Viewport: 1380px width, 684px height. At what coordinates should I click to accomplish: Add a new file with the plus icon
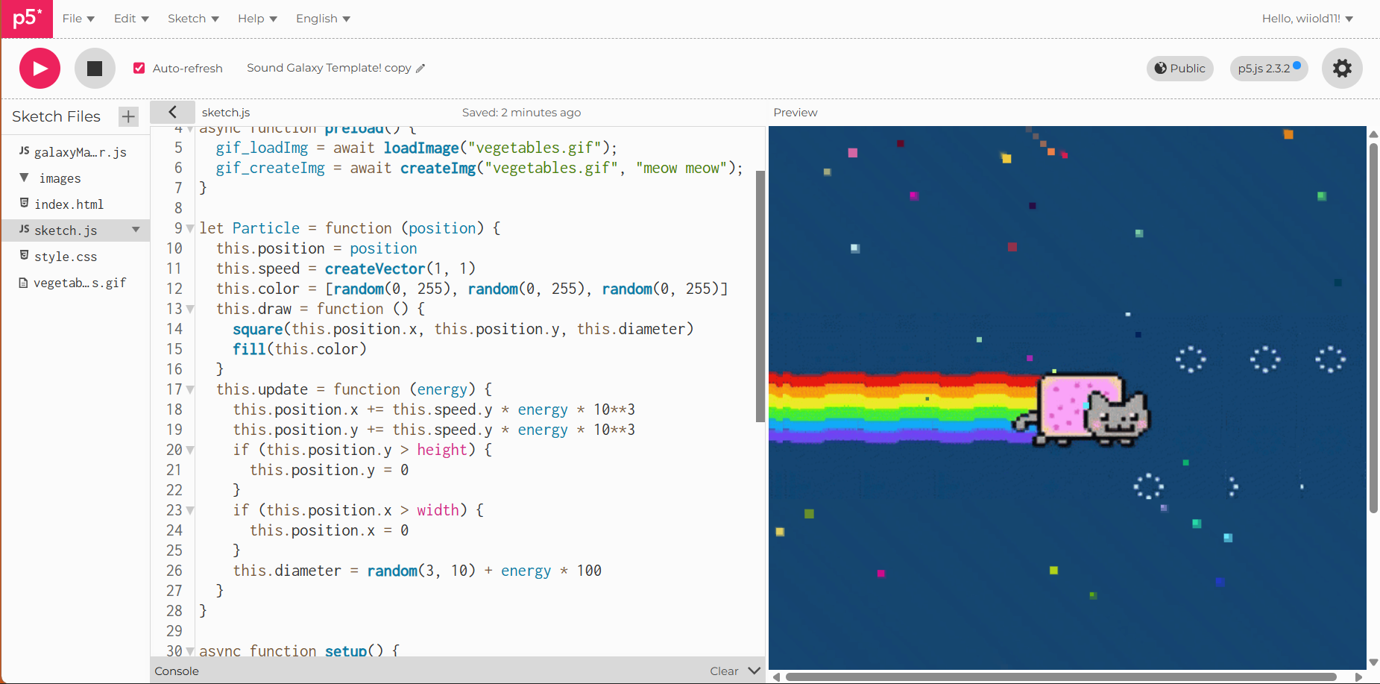point(128,116)
